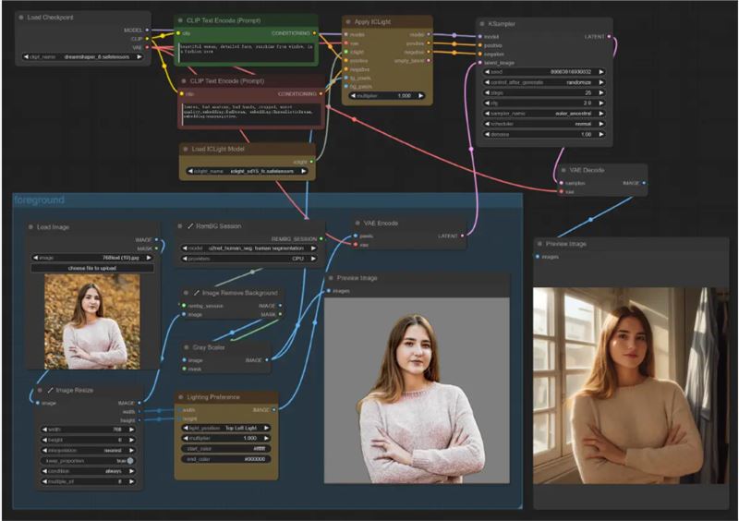Collapse the right-side Preview Image node dot
This screenshot has height=521, width=739.
pos(539,244)
